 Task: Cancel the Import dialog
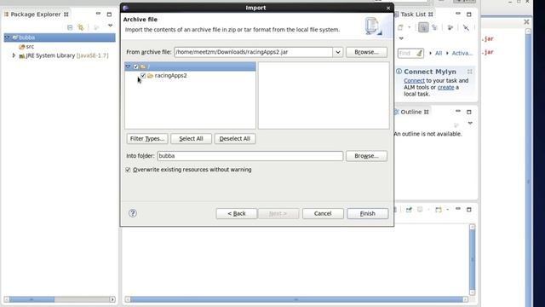click(x=323, y=213)
